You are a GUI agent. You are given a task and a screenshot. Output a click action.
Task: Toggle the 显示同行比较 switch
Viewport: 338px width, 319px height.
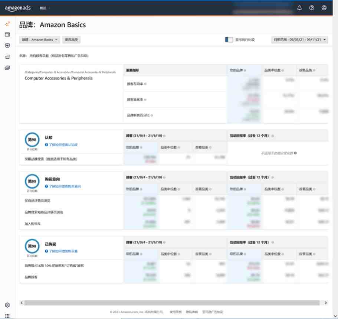229,40
